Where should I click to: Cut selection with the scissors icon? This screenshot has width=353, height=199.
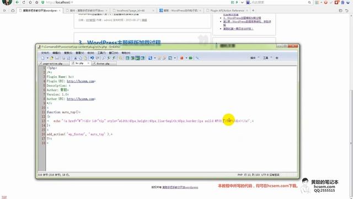[x=76, y=58]
